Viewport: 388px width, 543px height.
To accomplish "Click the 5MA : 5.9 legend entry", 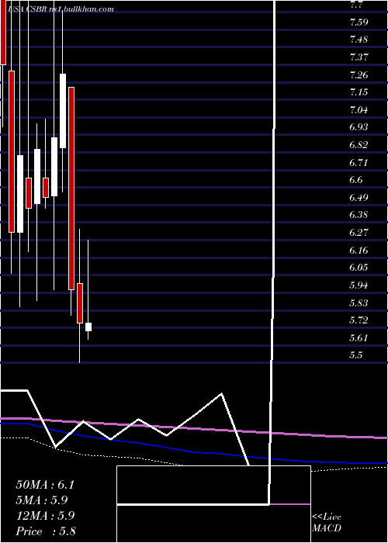I will click(x=42, y=500).
